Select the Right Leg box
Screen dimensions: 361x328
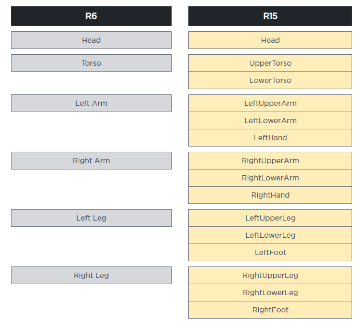tap(91, 275)
